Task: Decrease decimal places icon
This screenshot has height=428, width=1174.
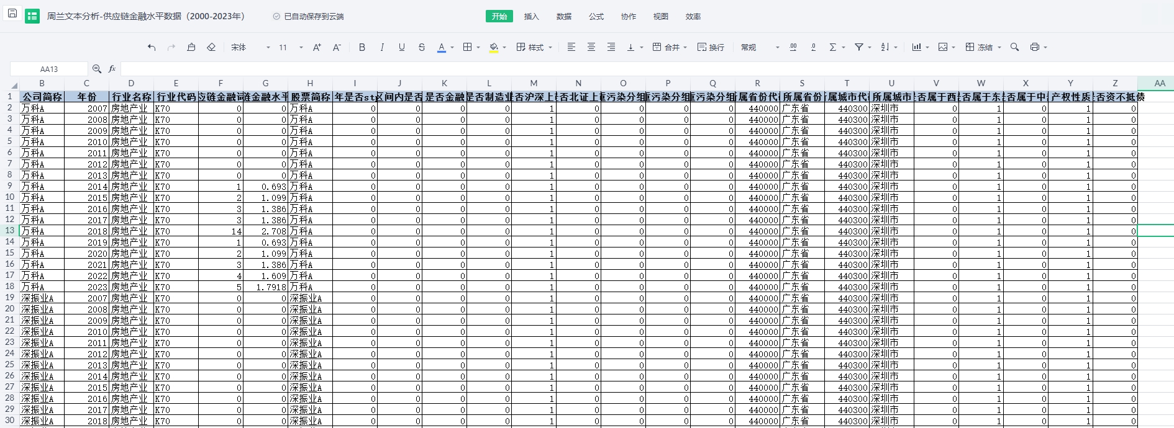Action: coord(813,47)
